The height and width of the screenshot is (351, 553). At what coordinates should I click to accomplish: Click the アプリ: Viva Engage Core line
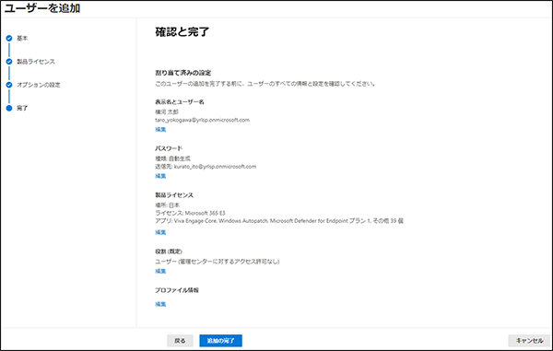point(279,221)
